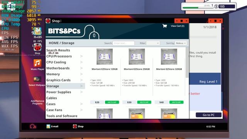
Task: Click the 1/1/2018 date in email window
Action: coord(210,27)
